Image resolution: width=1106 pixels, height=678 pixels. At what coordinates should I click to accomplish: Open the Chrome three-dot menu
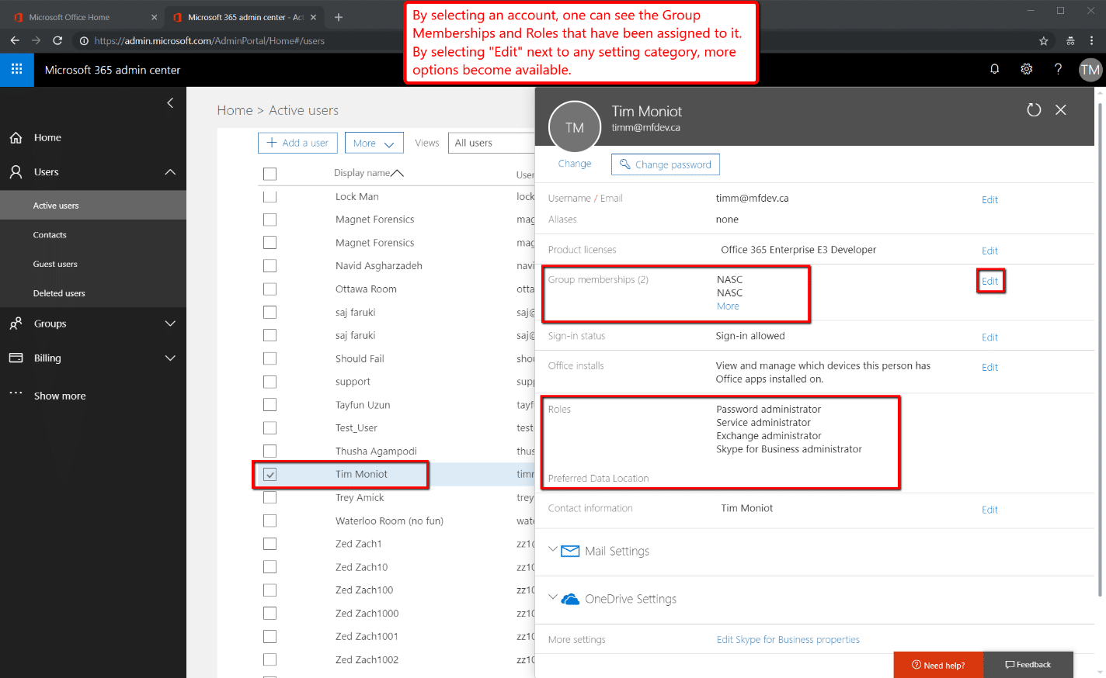coord(1092,40)
